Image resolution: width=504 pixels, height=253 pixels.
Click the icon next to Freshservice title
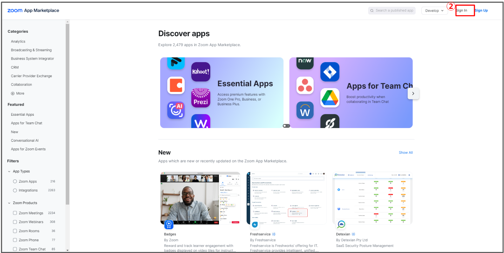coord(274,234)
